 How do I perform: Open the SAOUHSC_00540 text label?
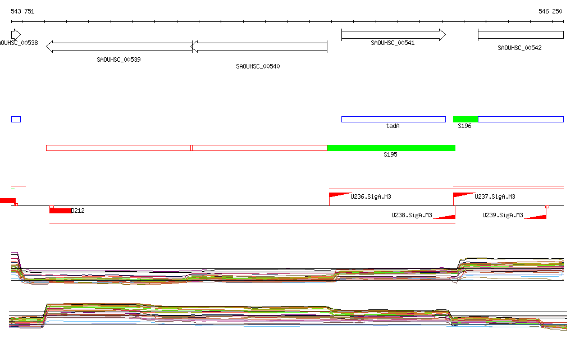pyautogui.click(x=258, y=66)
